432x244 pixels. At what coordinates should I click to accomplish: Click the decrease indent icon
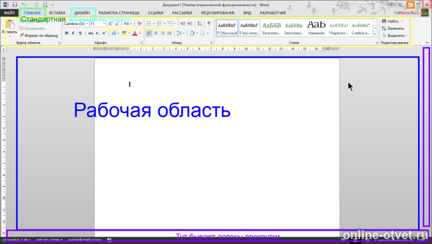[183, 24]
